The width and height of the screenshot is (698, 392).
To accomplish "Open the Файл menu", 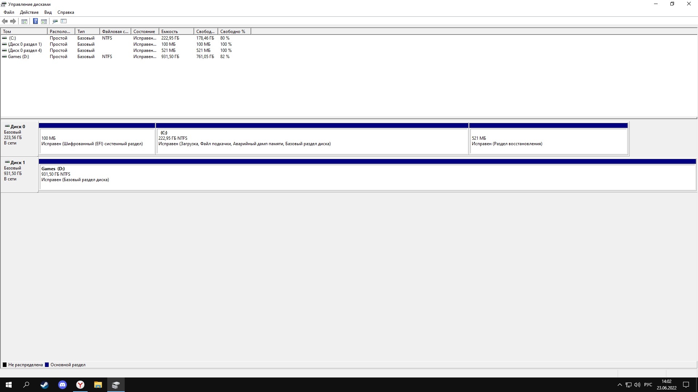I will pyautogui.click(x=9, y=12).
